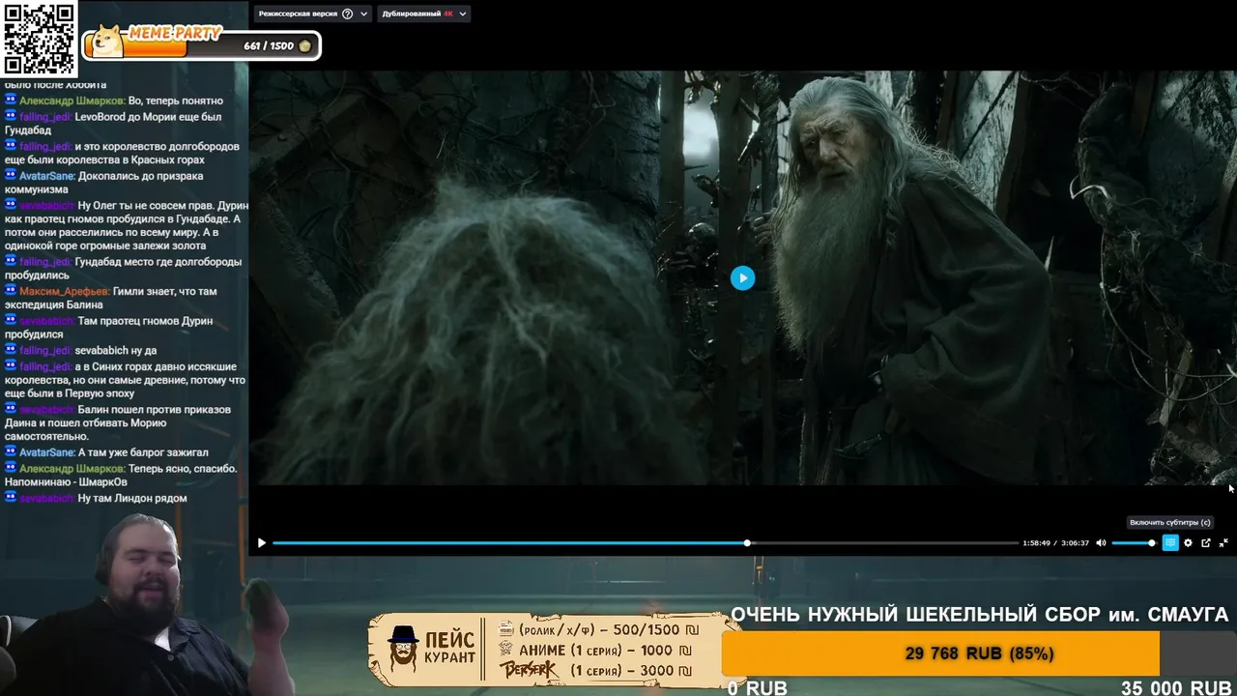Click the center play button on video
The height and width of the screenshot is (696, 1237).
coord(742,278)
